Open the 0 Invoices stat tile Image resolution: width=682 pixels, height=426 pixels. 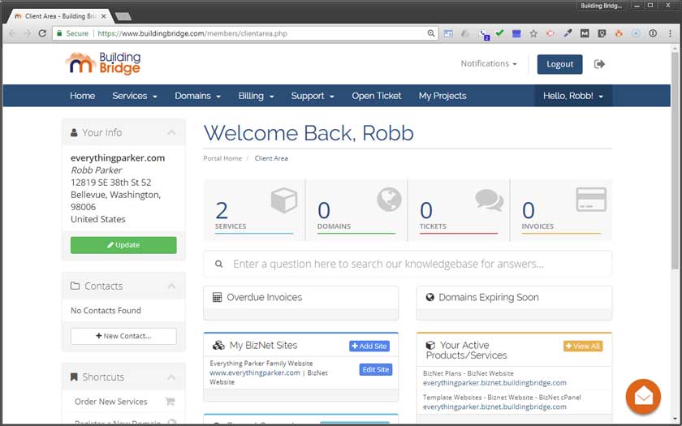click(x=561, y=210)
